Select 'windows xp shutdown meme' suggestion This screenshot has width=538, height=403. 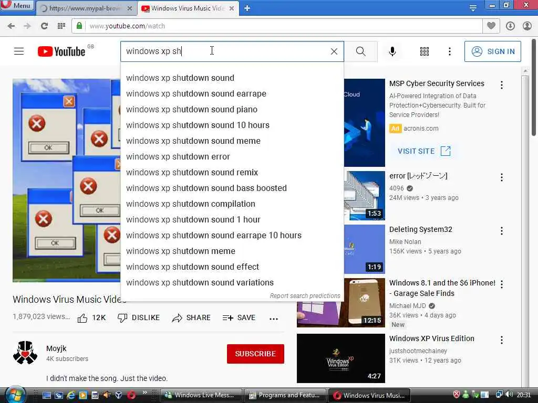[x=232, y=251]
